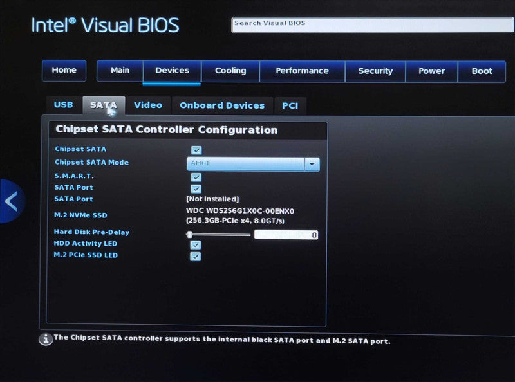This screenshot has height=382, width=515.
Task: Open the Security tab
Action: pos(375,71)
